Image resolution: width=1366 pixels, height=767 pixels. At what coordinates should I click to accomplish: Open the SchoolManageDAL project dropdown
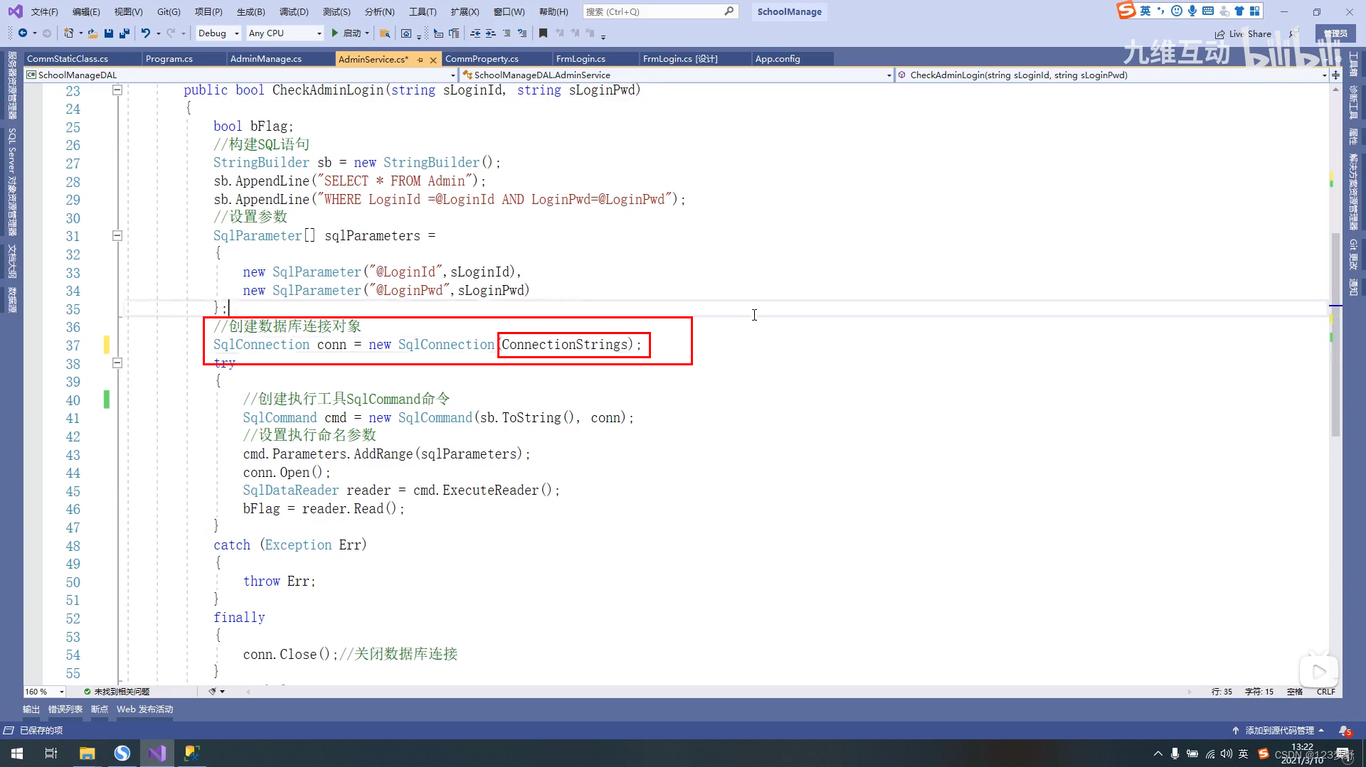point(240,75)
